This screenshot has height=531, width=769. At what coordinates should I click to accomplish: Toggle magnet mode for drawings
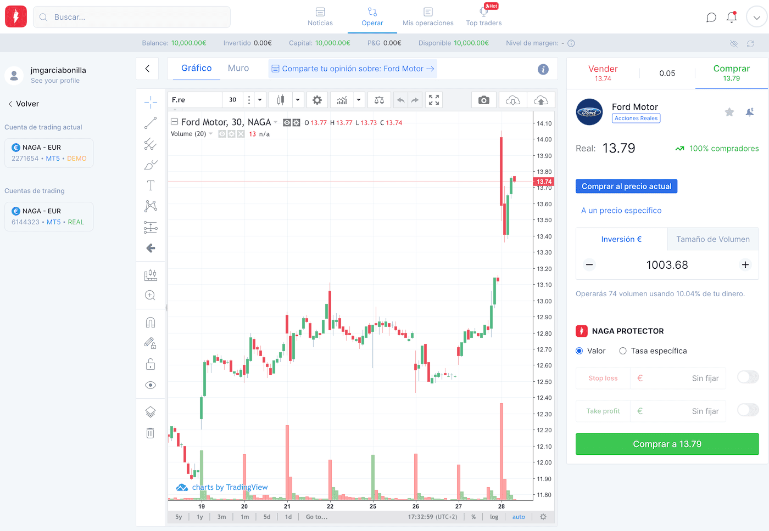pyautogui.click(x=151, y=322)
